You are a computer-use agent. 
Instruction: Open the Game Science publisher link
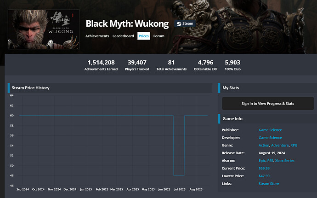coord(270,130)
